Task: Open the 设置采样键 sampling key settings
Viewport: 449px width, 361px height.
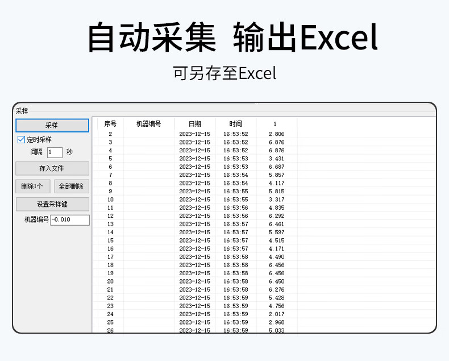Action: (52, 205)
